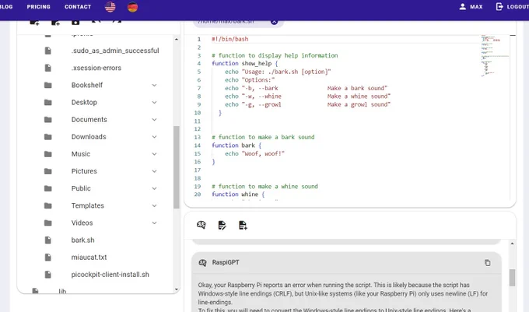529x312 pixels.
Task: Click the Music folder icon
Action: tap(48, 154)
